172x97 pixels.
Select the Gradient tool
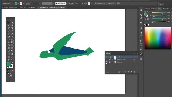[12, 48]
